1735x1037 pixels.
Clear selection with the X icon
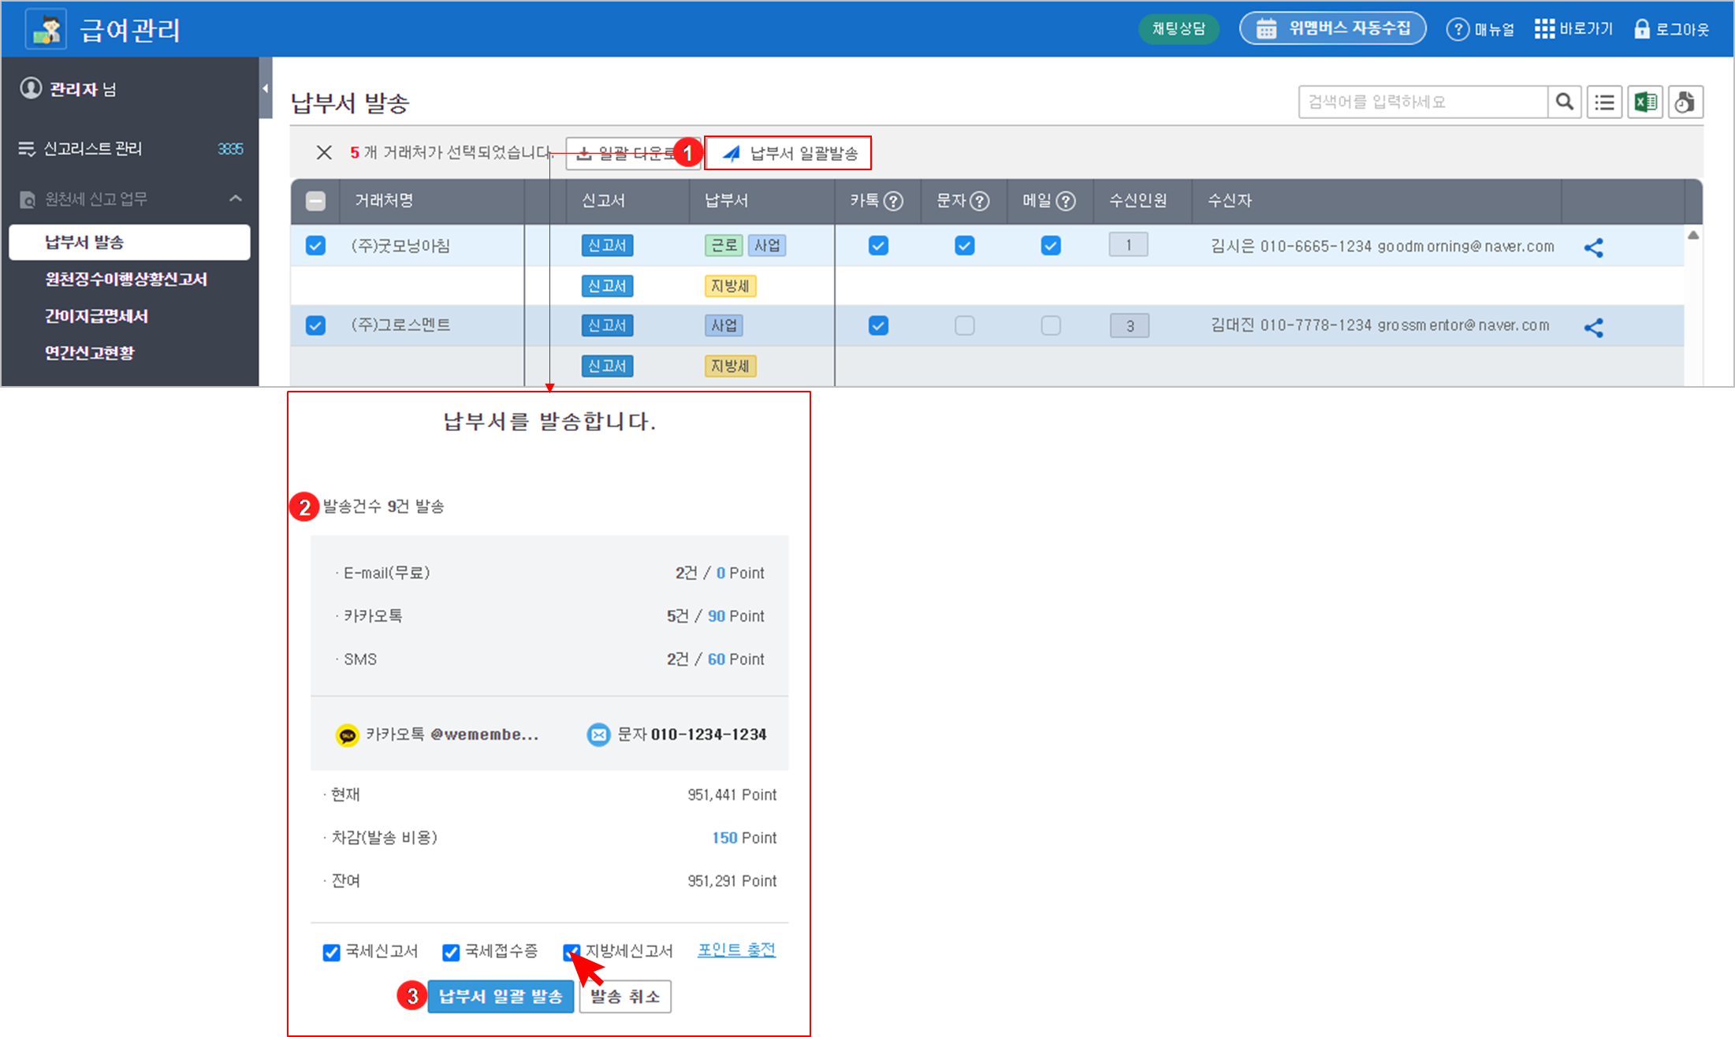pos(324,152)
